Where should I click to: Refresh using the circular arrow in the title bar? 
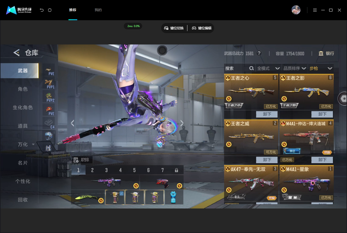(x=50, y=10)
